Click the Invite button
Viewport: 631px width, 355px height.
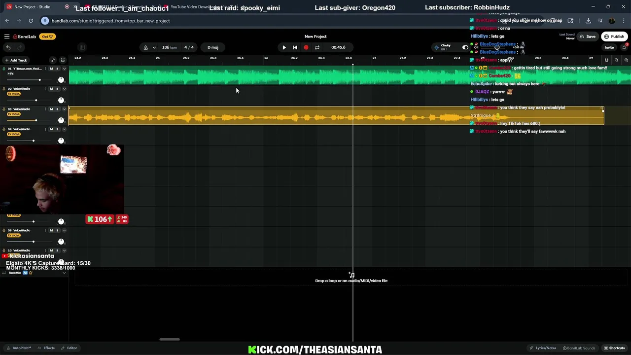pos(609,47)
